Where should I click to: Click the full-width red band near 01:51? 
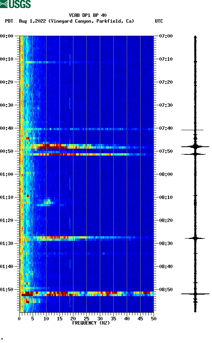click(87, 294)
